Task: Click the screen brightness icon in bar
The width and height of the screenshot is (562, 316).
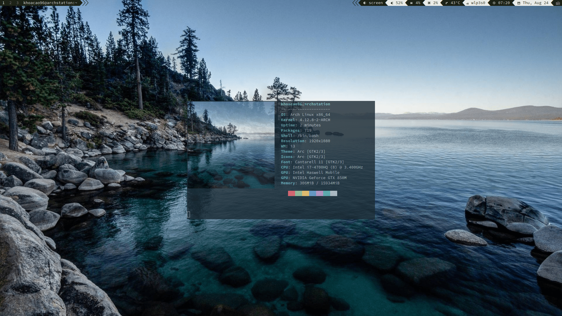Action: 365,3
